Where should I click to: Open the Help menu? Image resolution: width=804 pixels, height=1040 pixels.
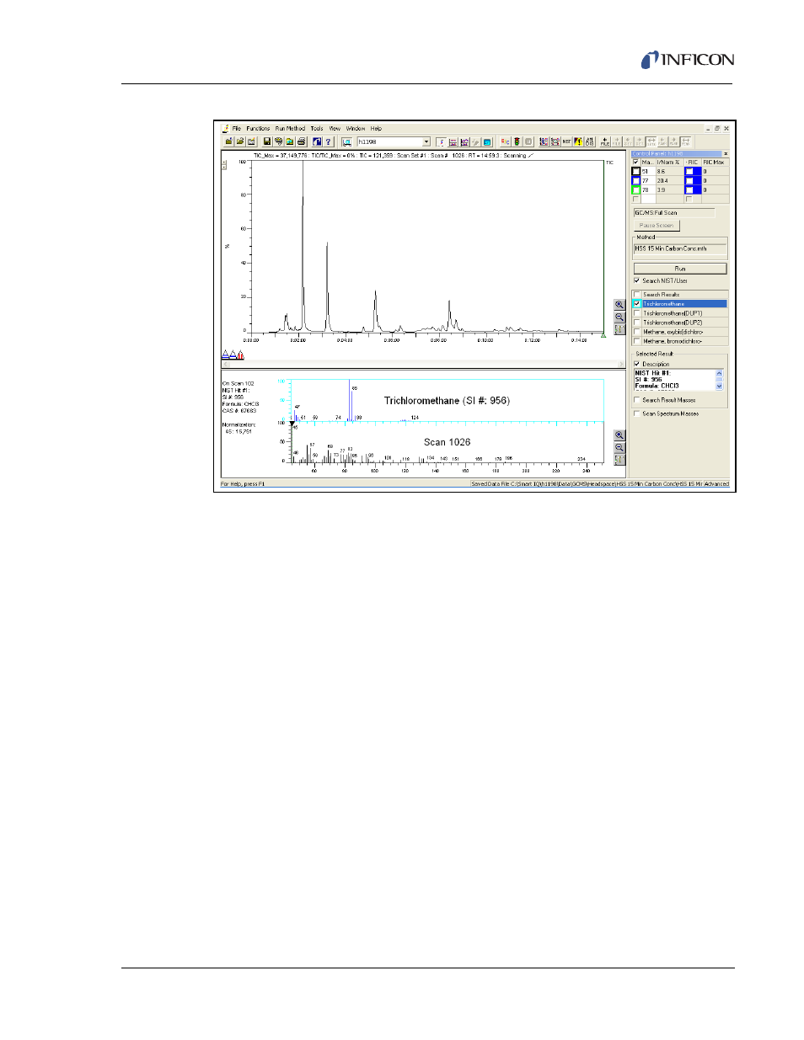(377, 129)
